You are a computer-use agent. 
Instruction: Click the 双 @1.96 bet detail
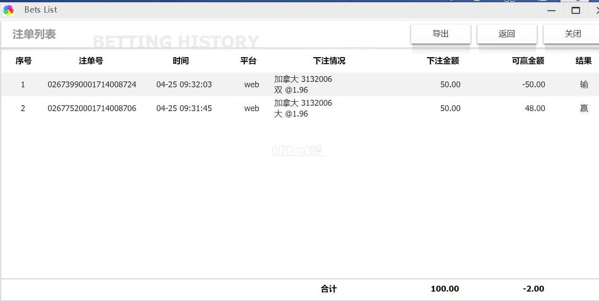coord(291,90)
